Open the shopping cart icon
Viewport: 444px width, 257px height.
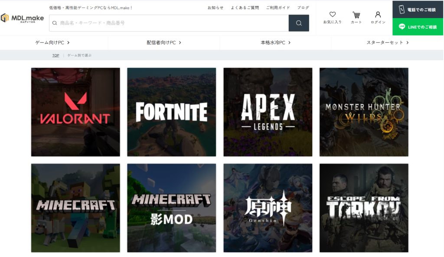click(x=356, y=17)
